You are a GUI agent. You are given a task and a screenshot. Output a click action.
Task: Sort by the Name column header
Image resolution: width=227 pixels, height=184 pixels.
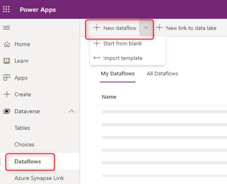point(109,97)
